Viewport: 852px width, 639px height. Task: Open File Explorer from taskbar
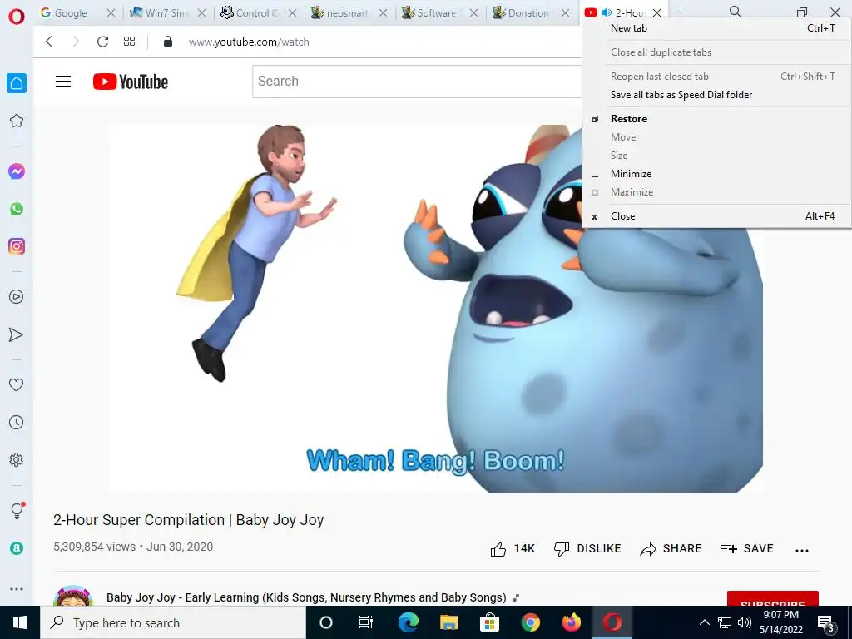tap(448, 622)
